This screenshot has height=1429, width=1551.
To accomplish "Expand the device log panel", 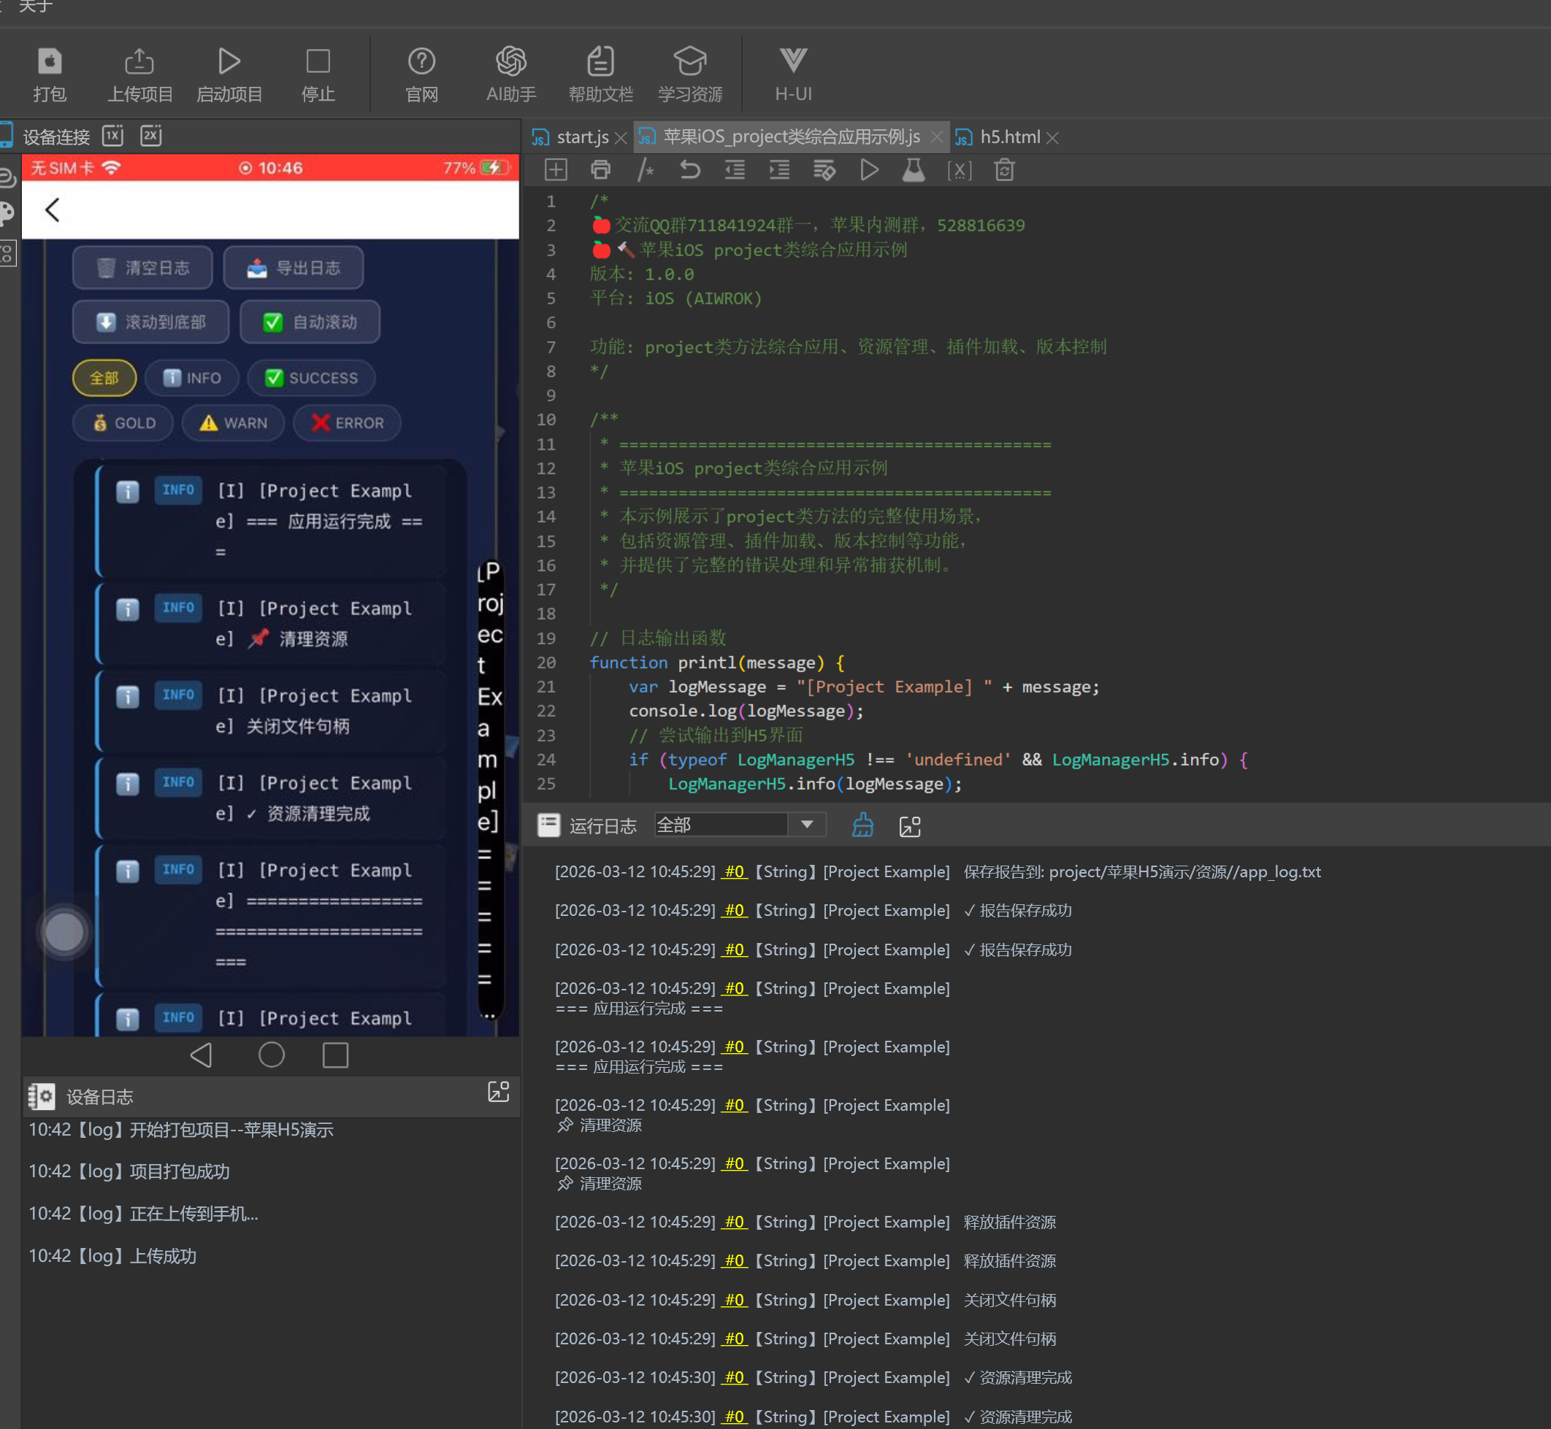I will (498, 1091).
